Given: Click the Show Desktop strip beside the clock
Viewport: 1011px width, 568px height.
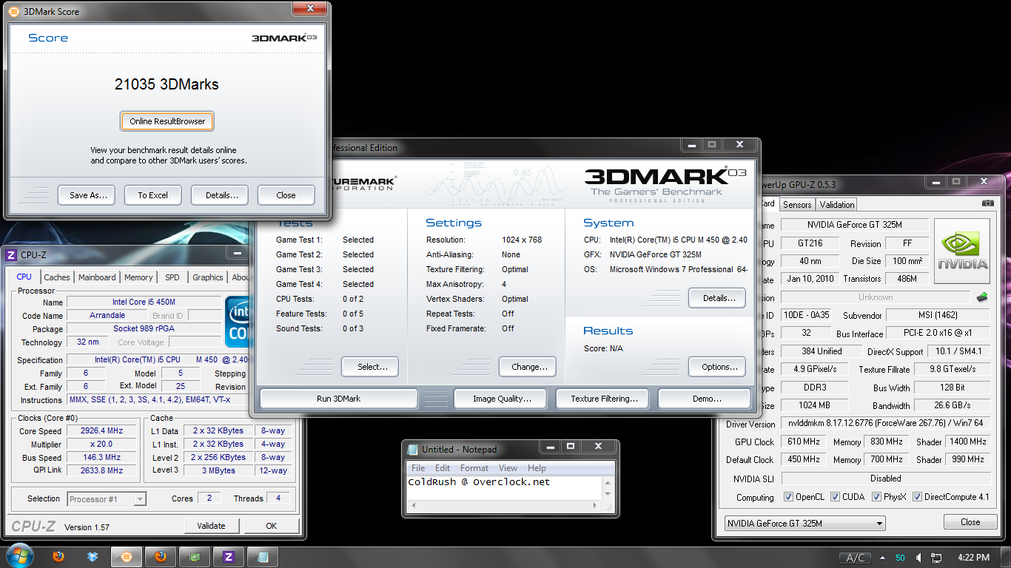Looking at the screenshot, I should [x=1005, y=557].
